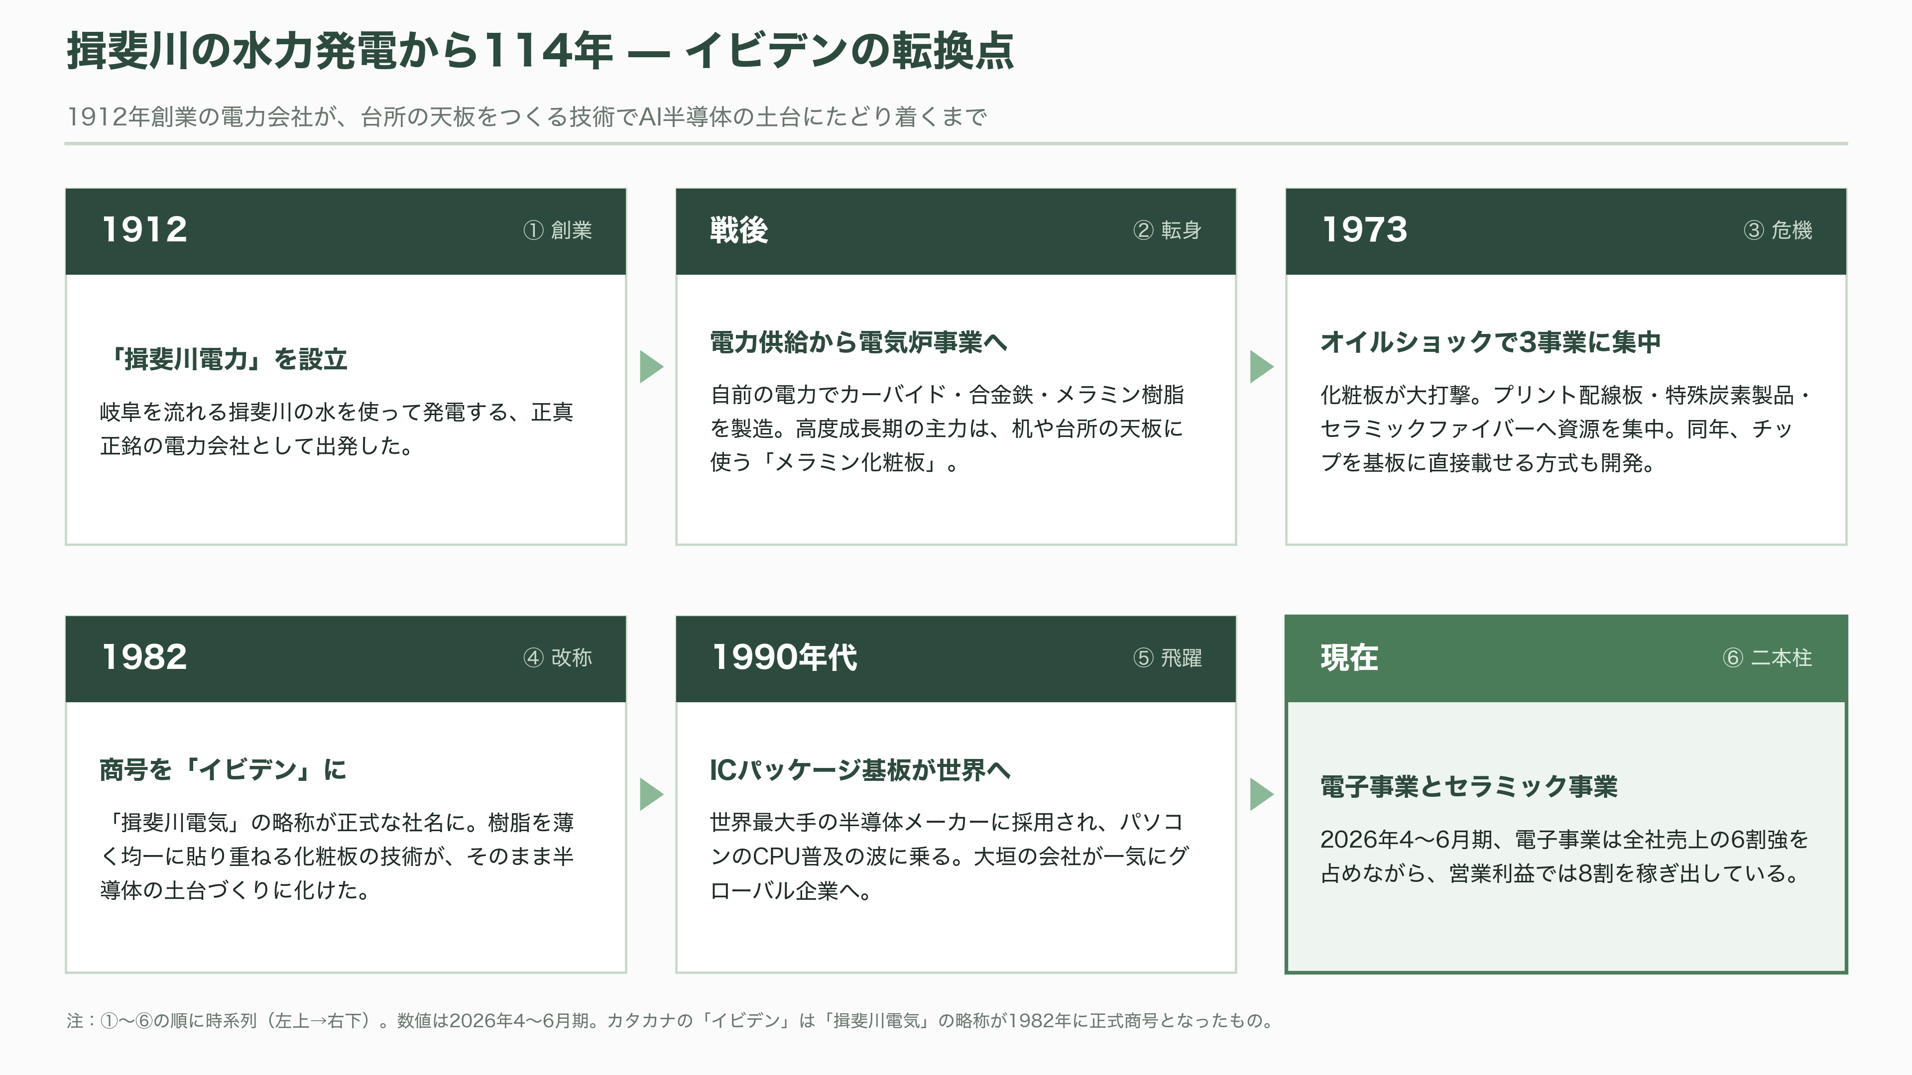Viewport: 1912px width, 1075px height.
Task: Click the ① 創業 label
Action: coord(558,231)
